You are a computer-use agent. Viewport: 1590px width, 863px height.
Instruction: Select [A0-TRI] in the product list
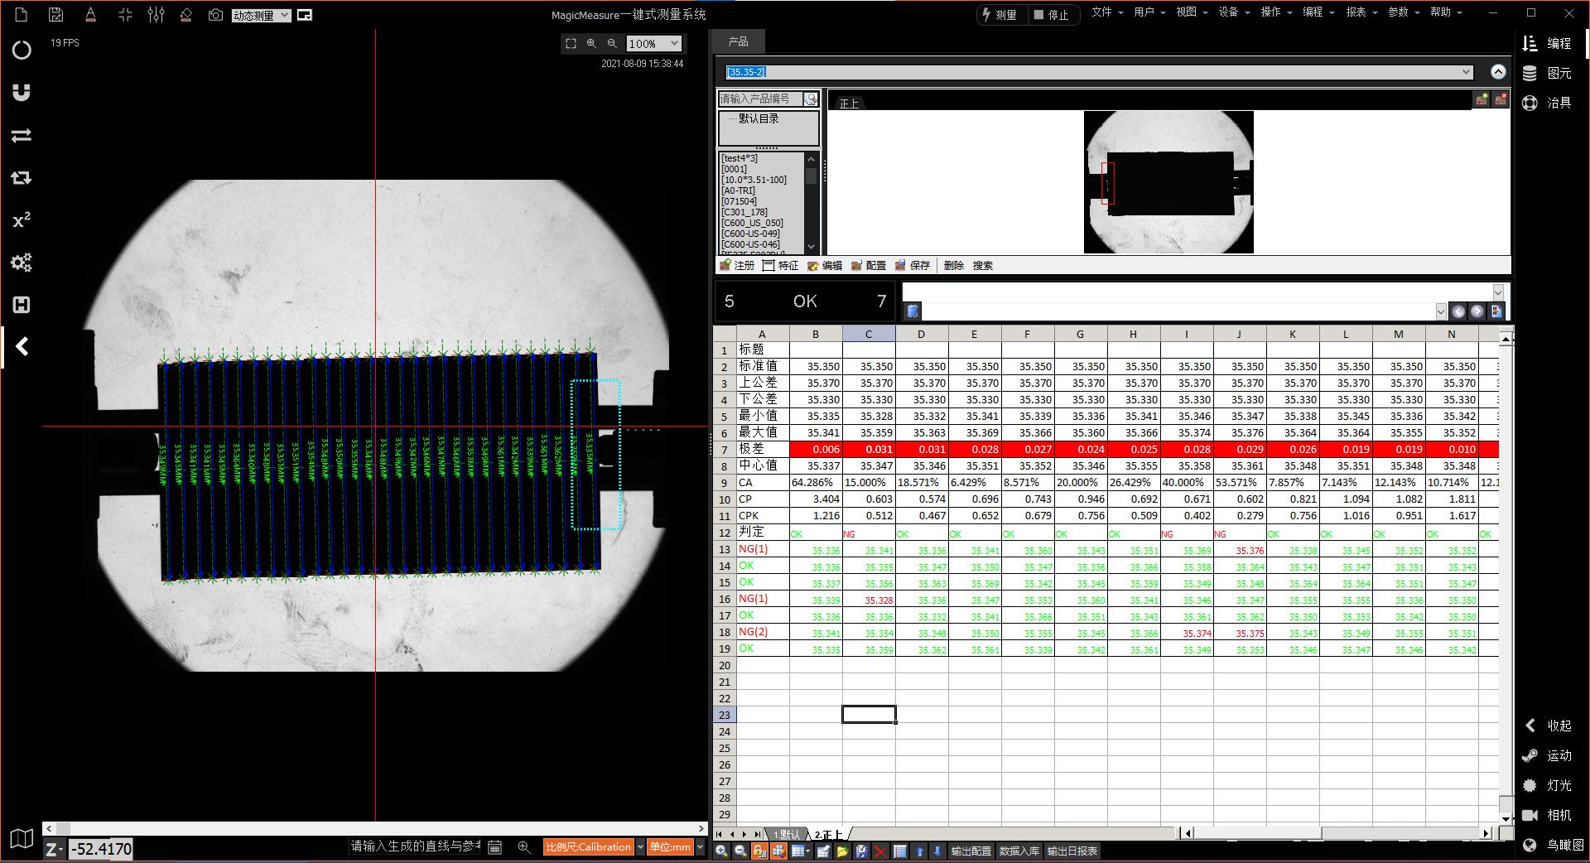point(738,190)
